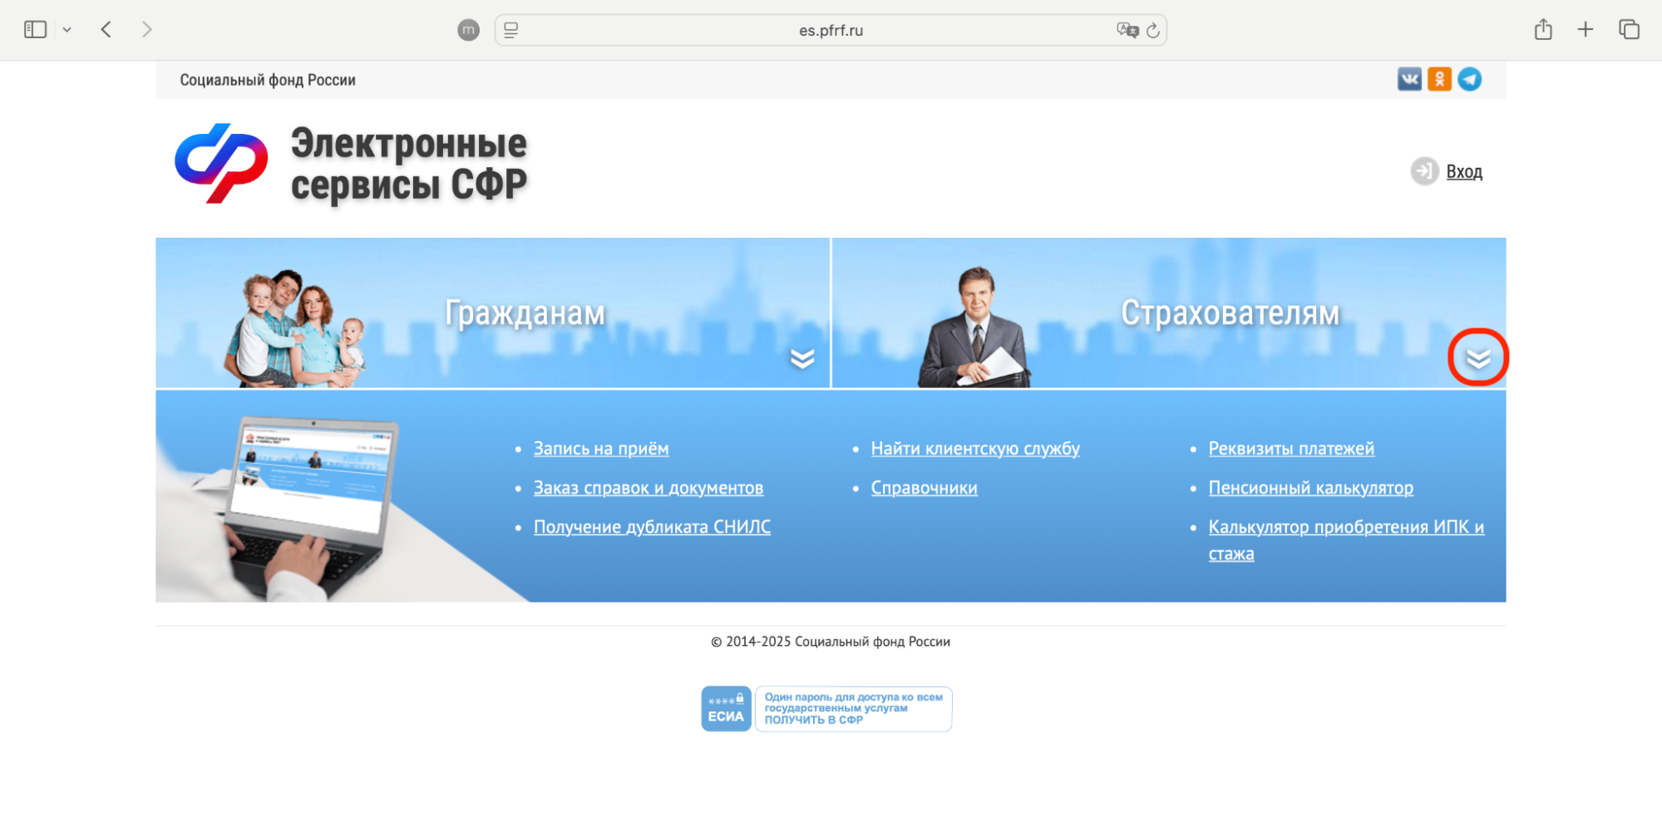The height and width of the screenshot is (832, 1662).
Task: Open a new tab with plus button
Action: (x=1586, y=30)
